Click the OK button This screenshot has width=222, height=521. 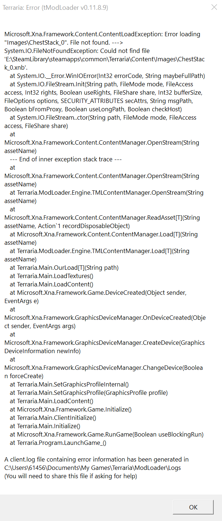click(193, 507)
